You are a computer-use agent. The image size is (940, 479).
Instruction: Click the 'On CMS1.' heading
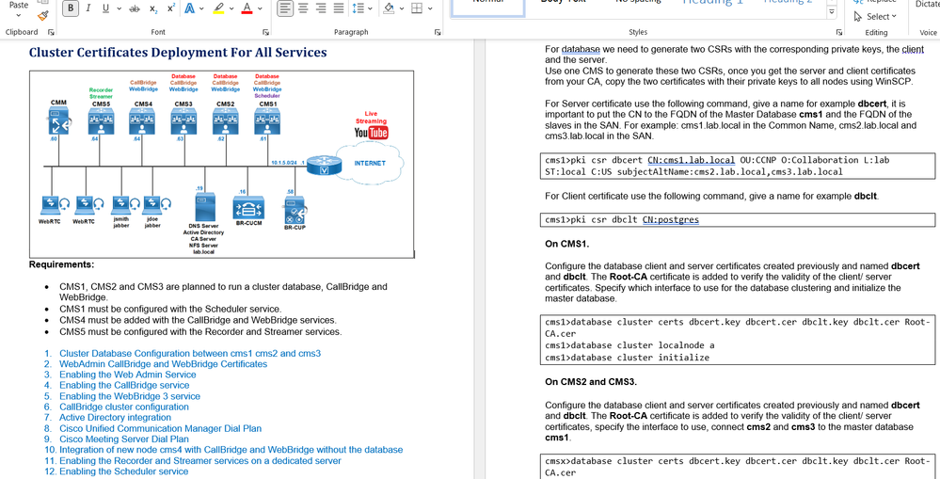coord(567,244)
